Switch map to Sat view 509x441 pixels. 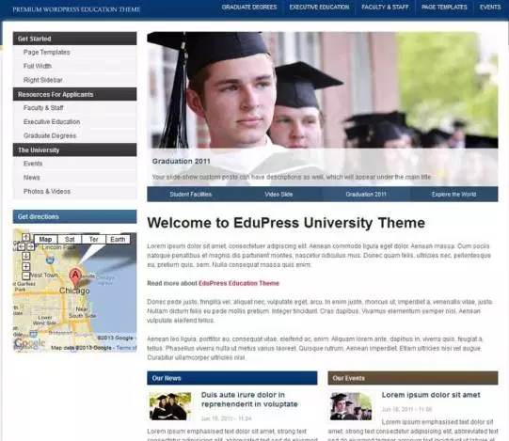pos(70,240)
